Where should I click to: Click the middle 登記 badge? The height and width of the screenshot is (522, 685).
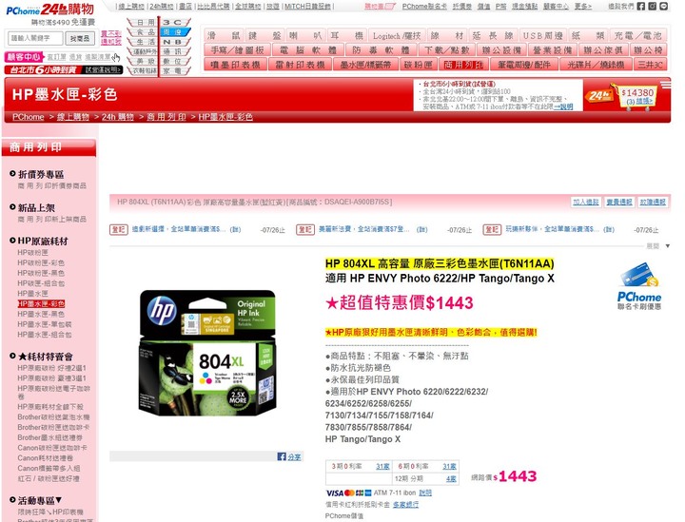tap(305, 229)
